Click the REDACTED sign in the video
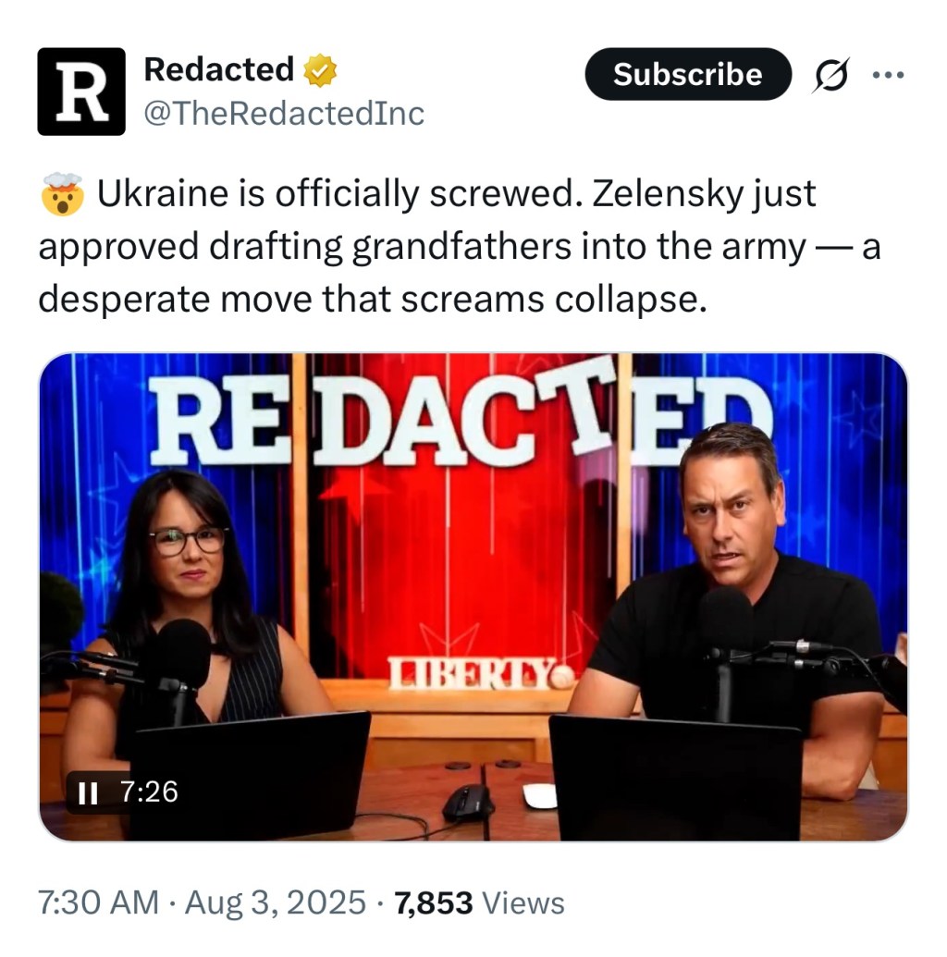This screenshot has height=957, width=947. tap(462, 416)
